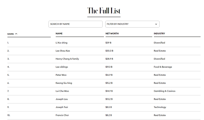The width and height of the screenshot is (204, 120).
Task: Click the $39 B net worth value
Action: click(109, 43)
